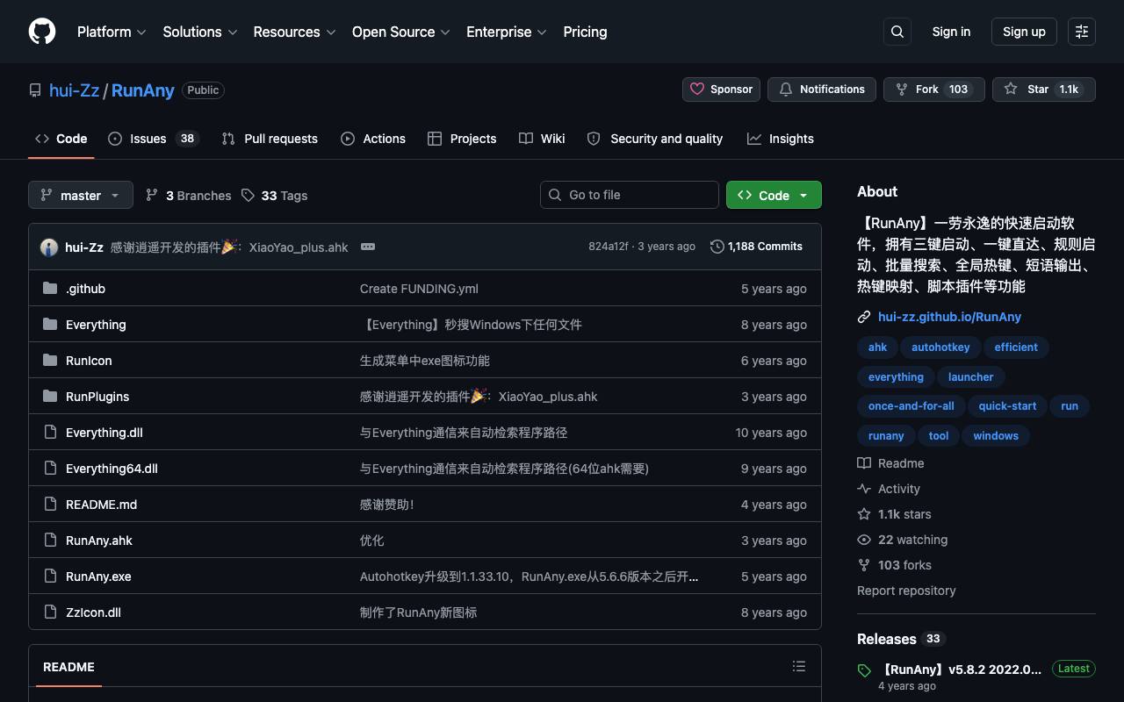Screen dimensions: 1124x702
Task: Click the autohotkey topic tag
Action: click(x=940, y=347)
